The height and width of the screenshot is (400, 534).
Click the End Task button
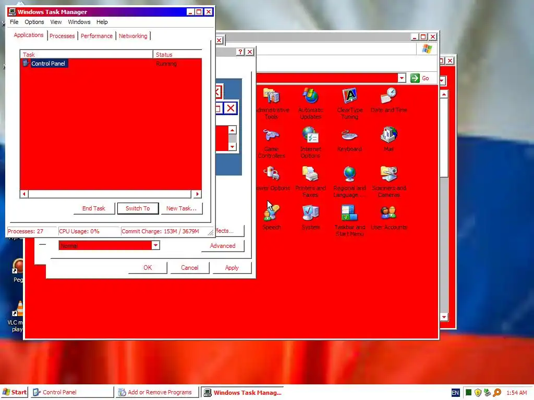[94, 208]
